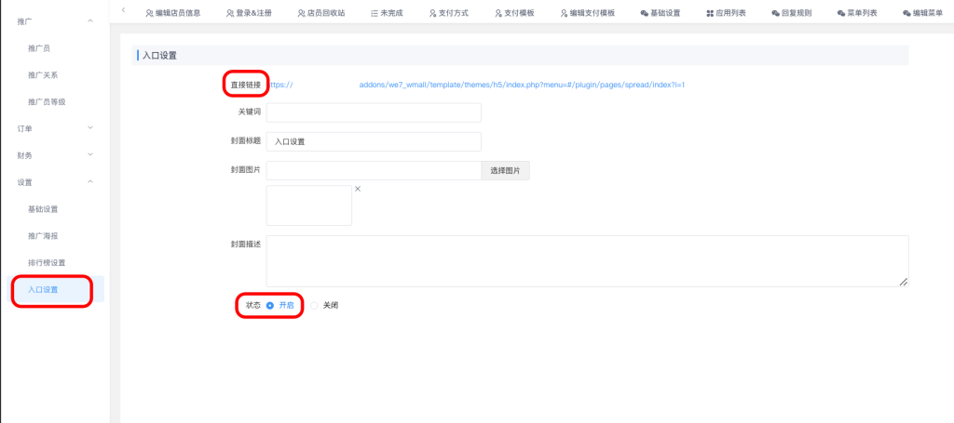The height and width of the screenshot is (423, 954).
Task: Select the 关闭 status radio button
Action: tap(314, 305)
